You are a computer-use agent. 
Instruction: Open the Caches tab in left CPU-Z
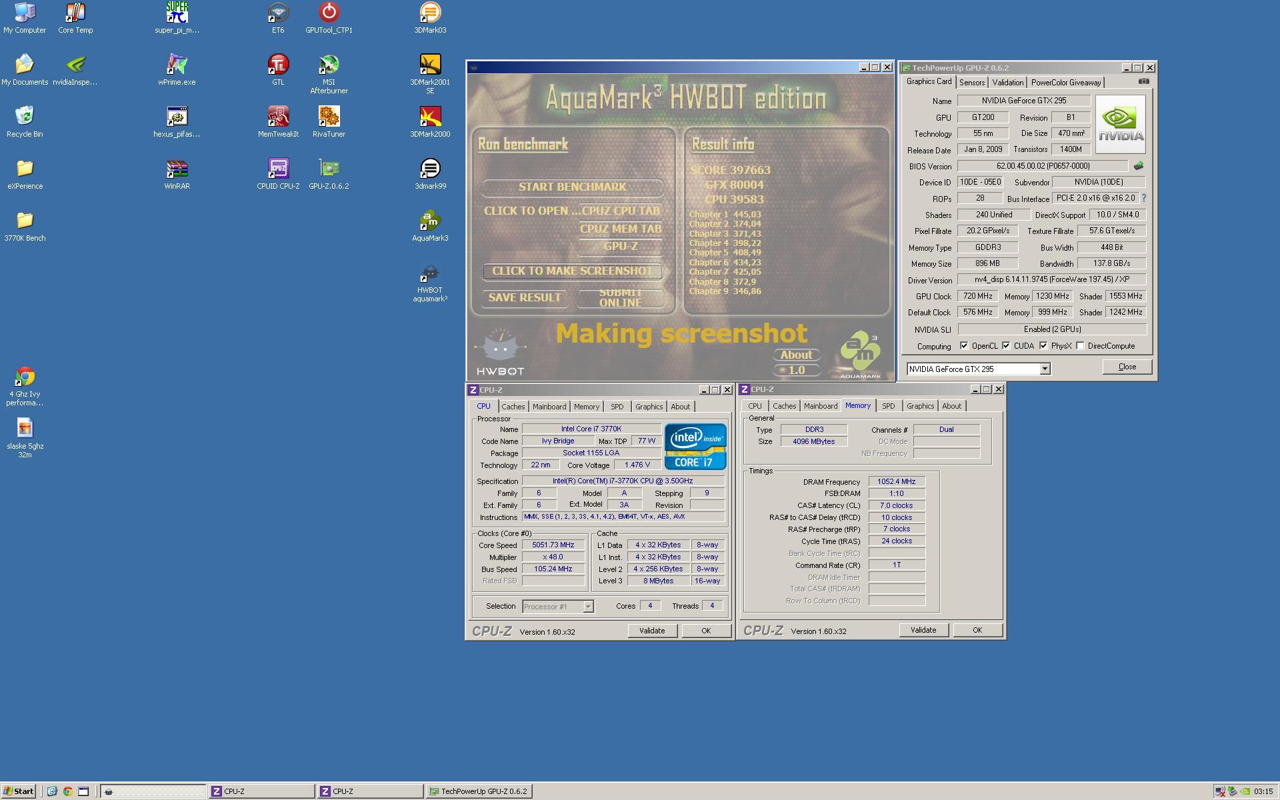tap(513, 407)
